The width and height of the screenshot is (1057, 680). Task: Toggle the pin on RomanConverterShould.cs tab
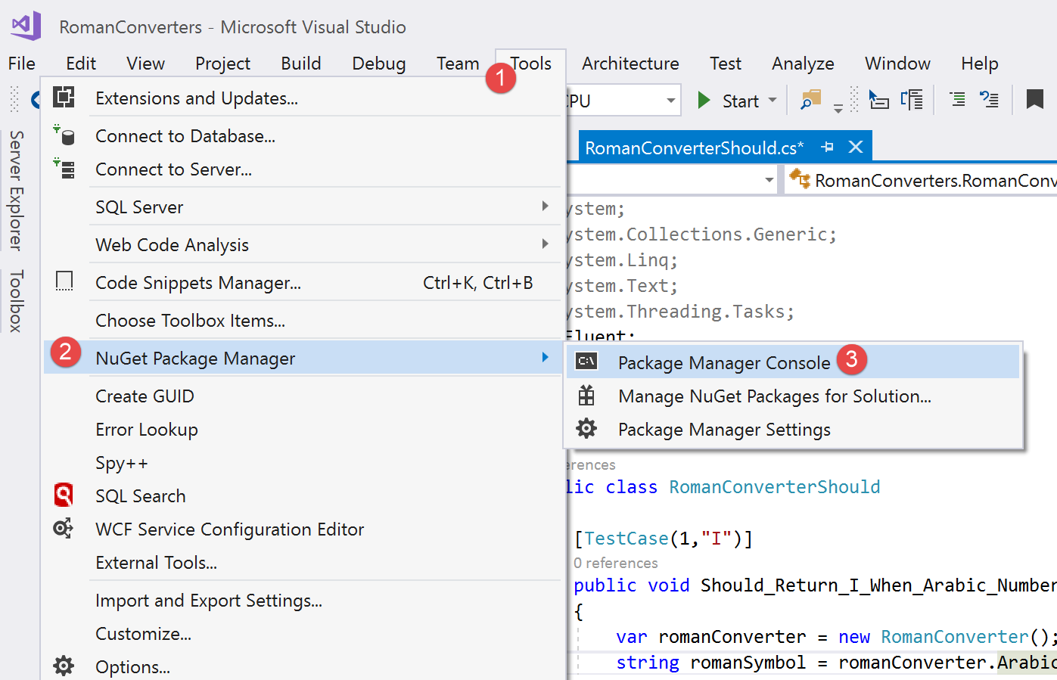(826, 147)
